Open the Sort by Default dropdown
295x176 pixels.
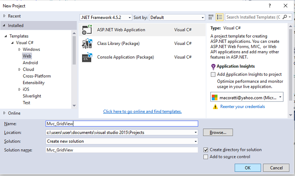[203, 17]
